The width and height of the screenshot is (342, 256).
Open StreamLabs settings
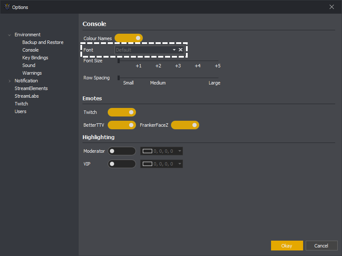coord(27,96)
